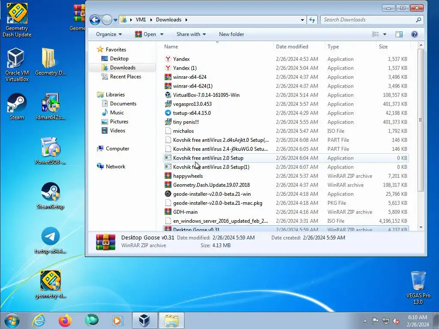
Task: Expand the arrow after VM1 in breadcrumb
Action: point(151,20)
